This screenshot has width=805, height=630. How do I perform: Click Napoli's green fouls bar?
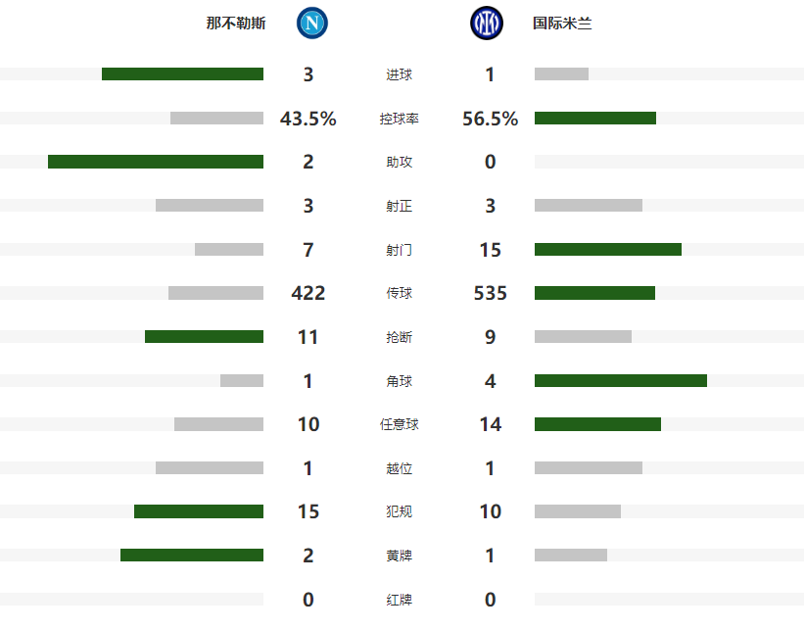tap(199, 511)
